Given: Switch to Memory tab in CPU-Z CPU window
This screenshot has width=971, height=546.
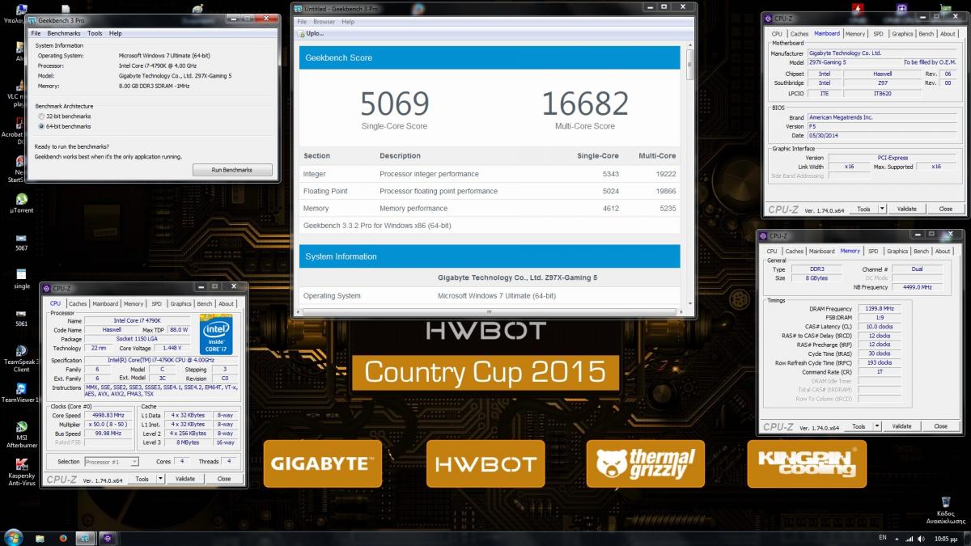Looking at the screenshot, I should [134, 304].
